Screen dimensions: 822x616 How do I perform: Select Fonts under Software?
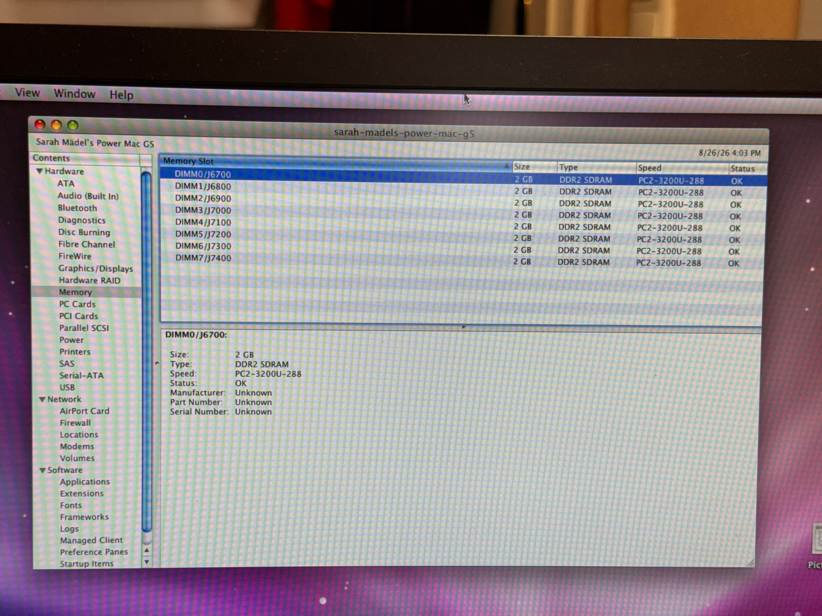click(x=71, y=505)
